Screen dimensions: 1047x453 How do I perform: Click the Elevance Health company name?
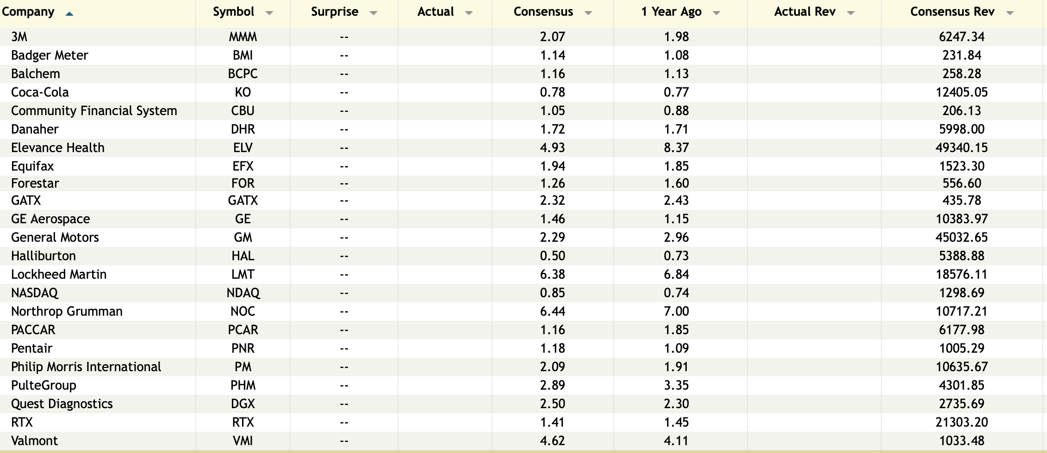pos(58,148)
